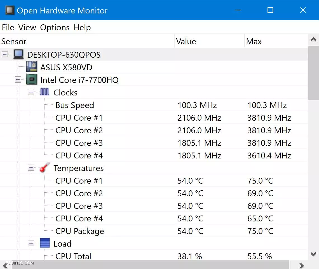Maximize the Open Hardware Monitor window
The width and height of the screenshot is (319, 269).
tap(270, 10)
